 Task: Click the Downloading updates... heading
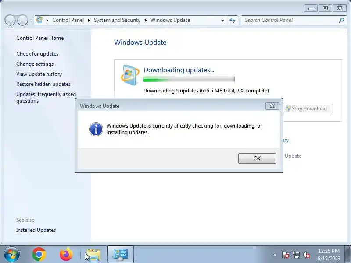pyautogui.click(x=179, y=70)
